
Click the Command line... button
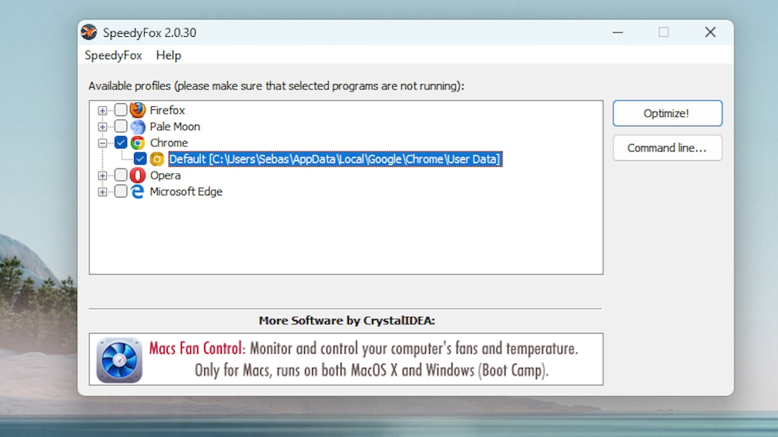point(667,148)
